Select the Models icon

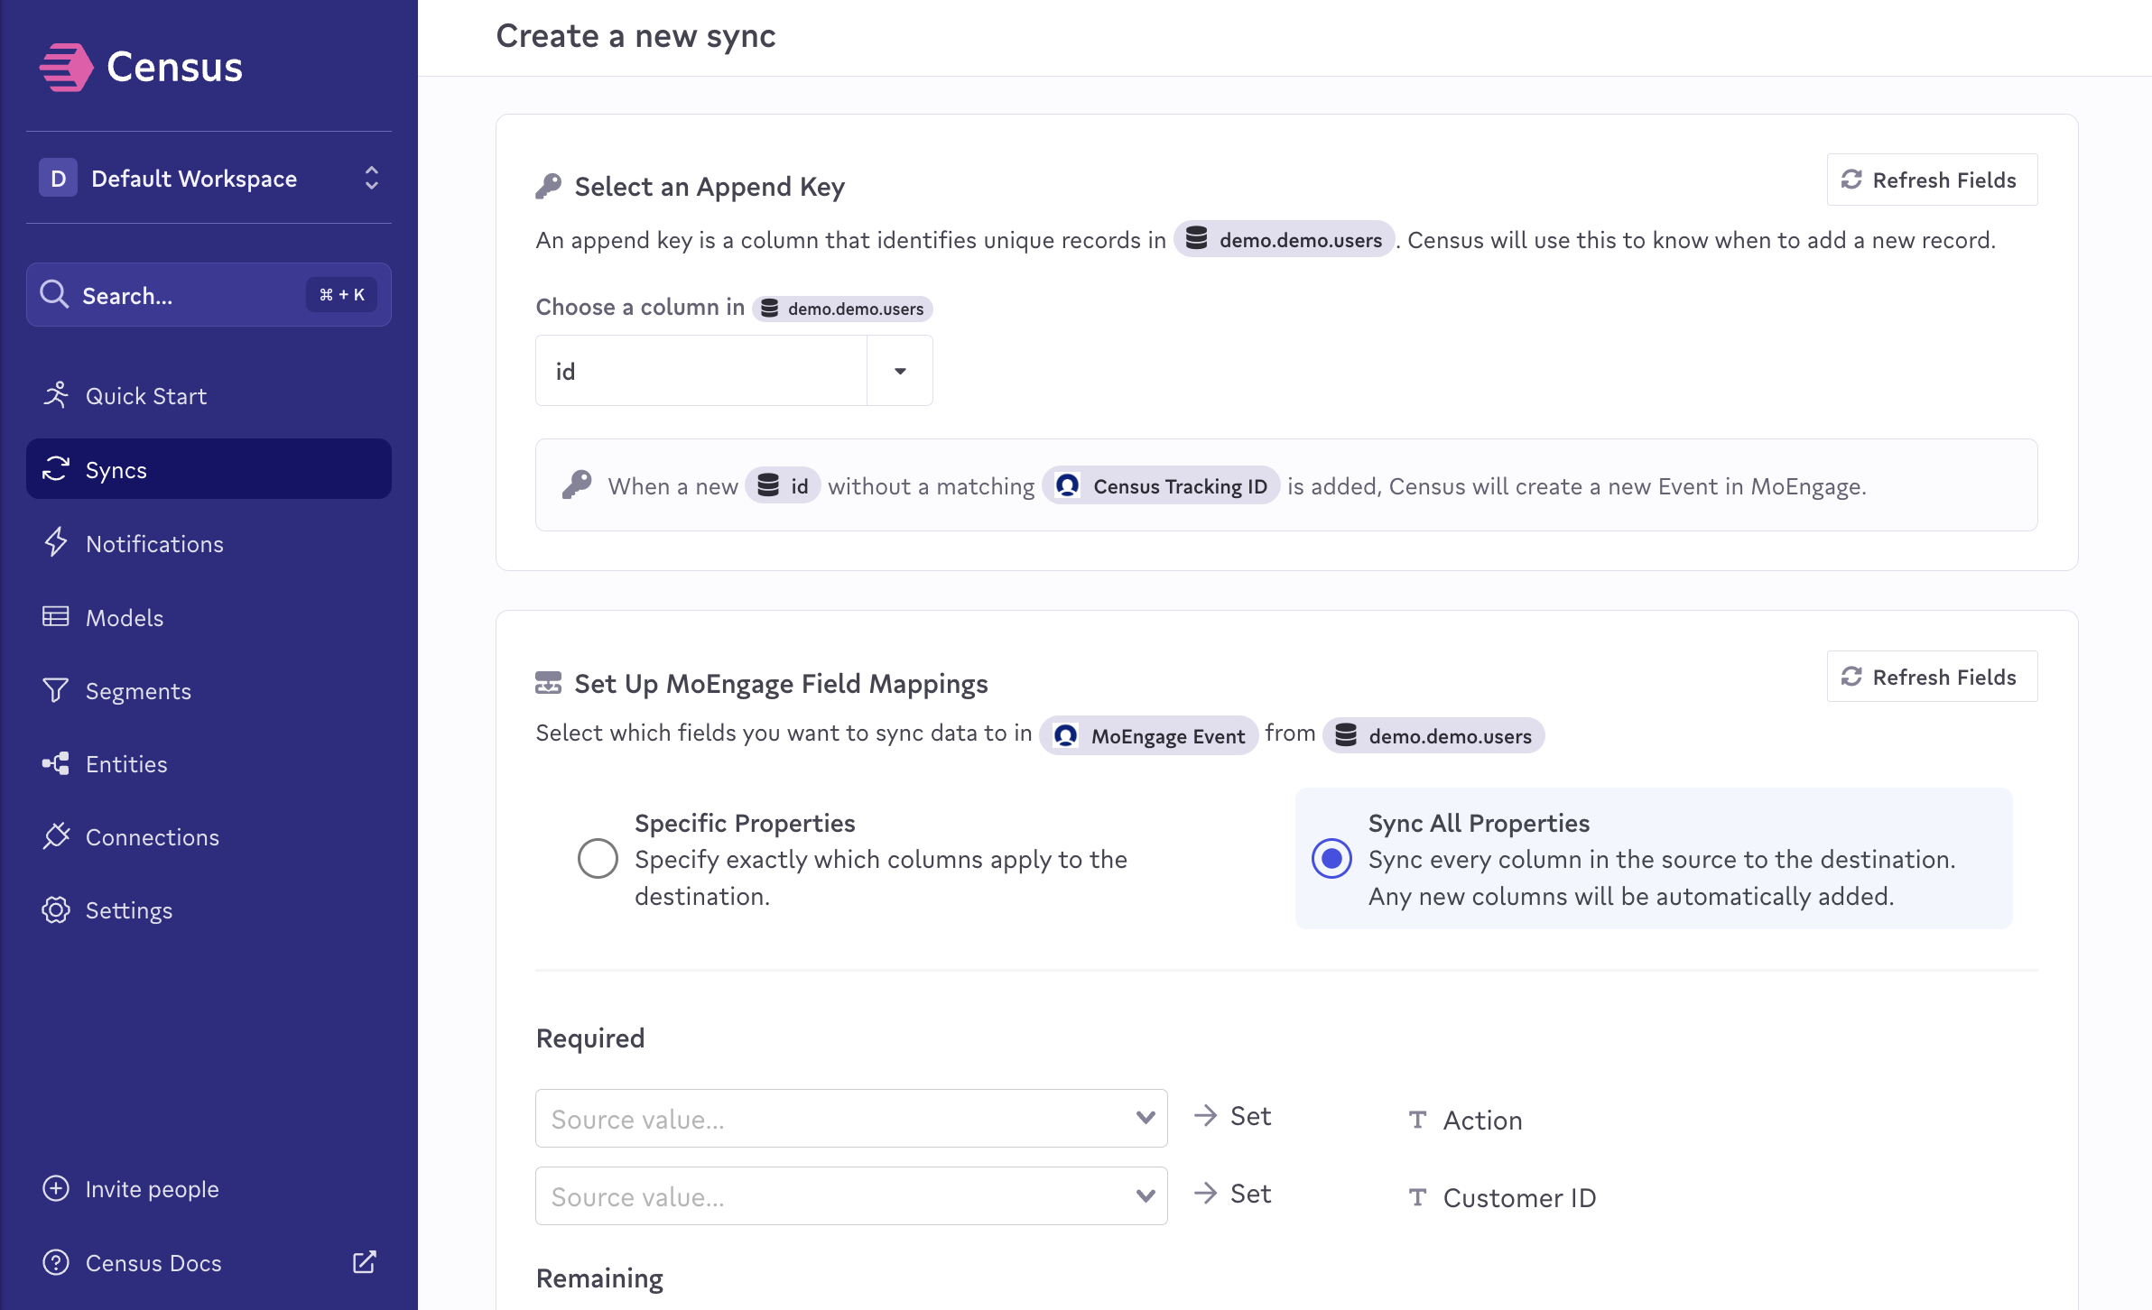pyautogui.click(x=56, y=617)
